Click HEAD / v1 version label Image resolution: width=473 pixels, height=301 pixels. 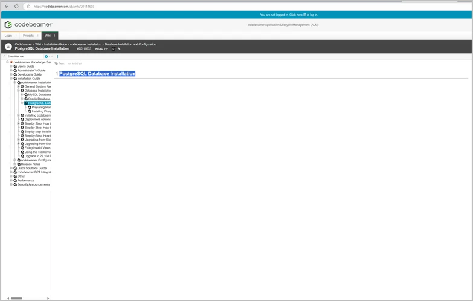101,48
